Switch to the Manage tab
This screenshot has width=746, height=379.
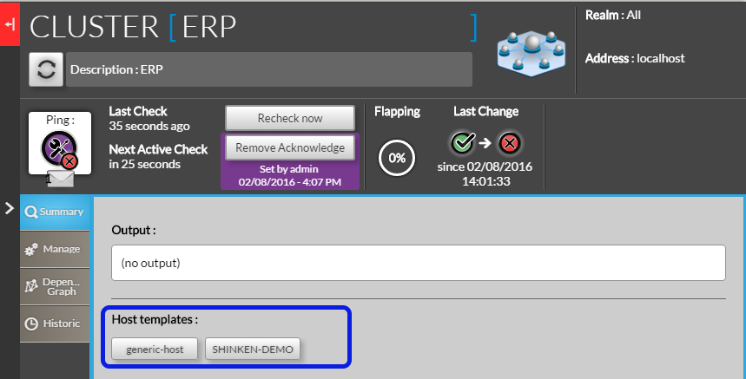coord(55,250)
